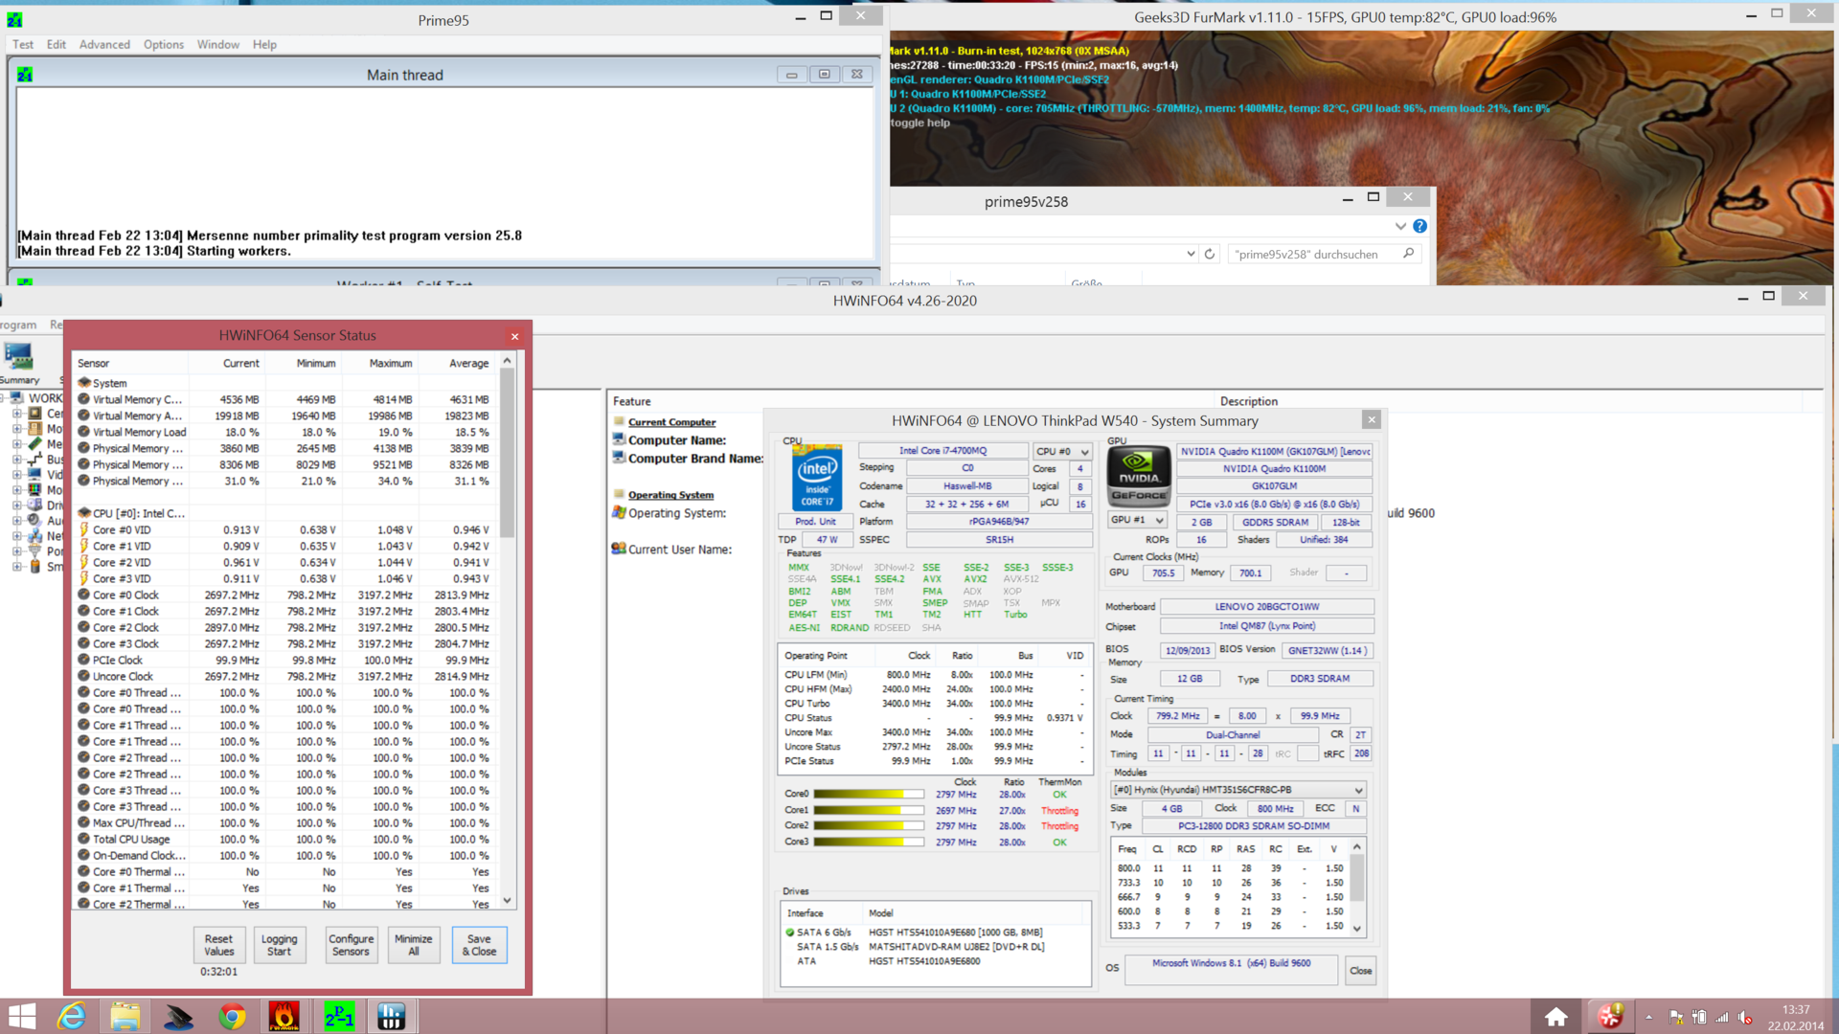Expand the WORK computer tree node

(4, 398)
